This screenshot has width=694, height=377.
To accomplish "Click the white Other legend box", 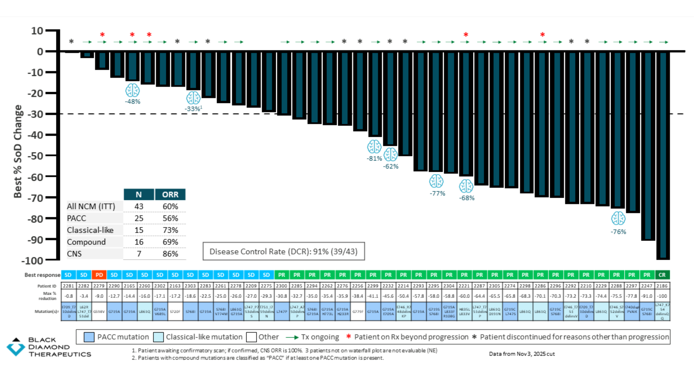I will [251, 337].
